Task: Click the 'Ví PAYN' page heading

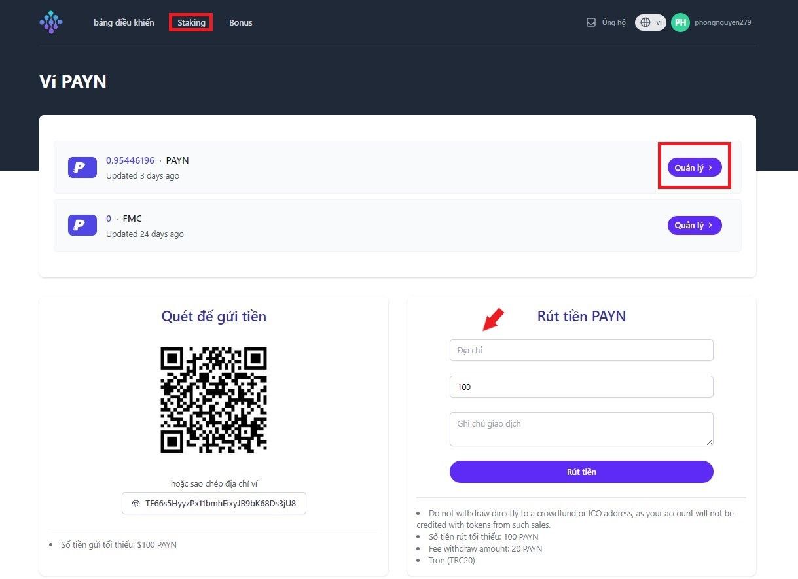Action: point(73,82)
